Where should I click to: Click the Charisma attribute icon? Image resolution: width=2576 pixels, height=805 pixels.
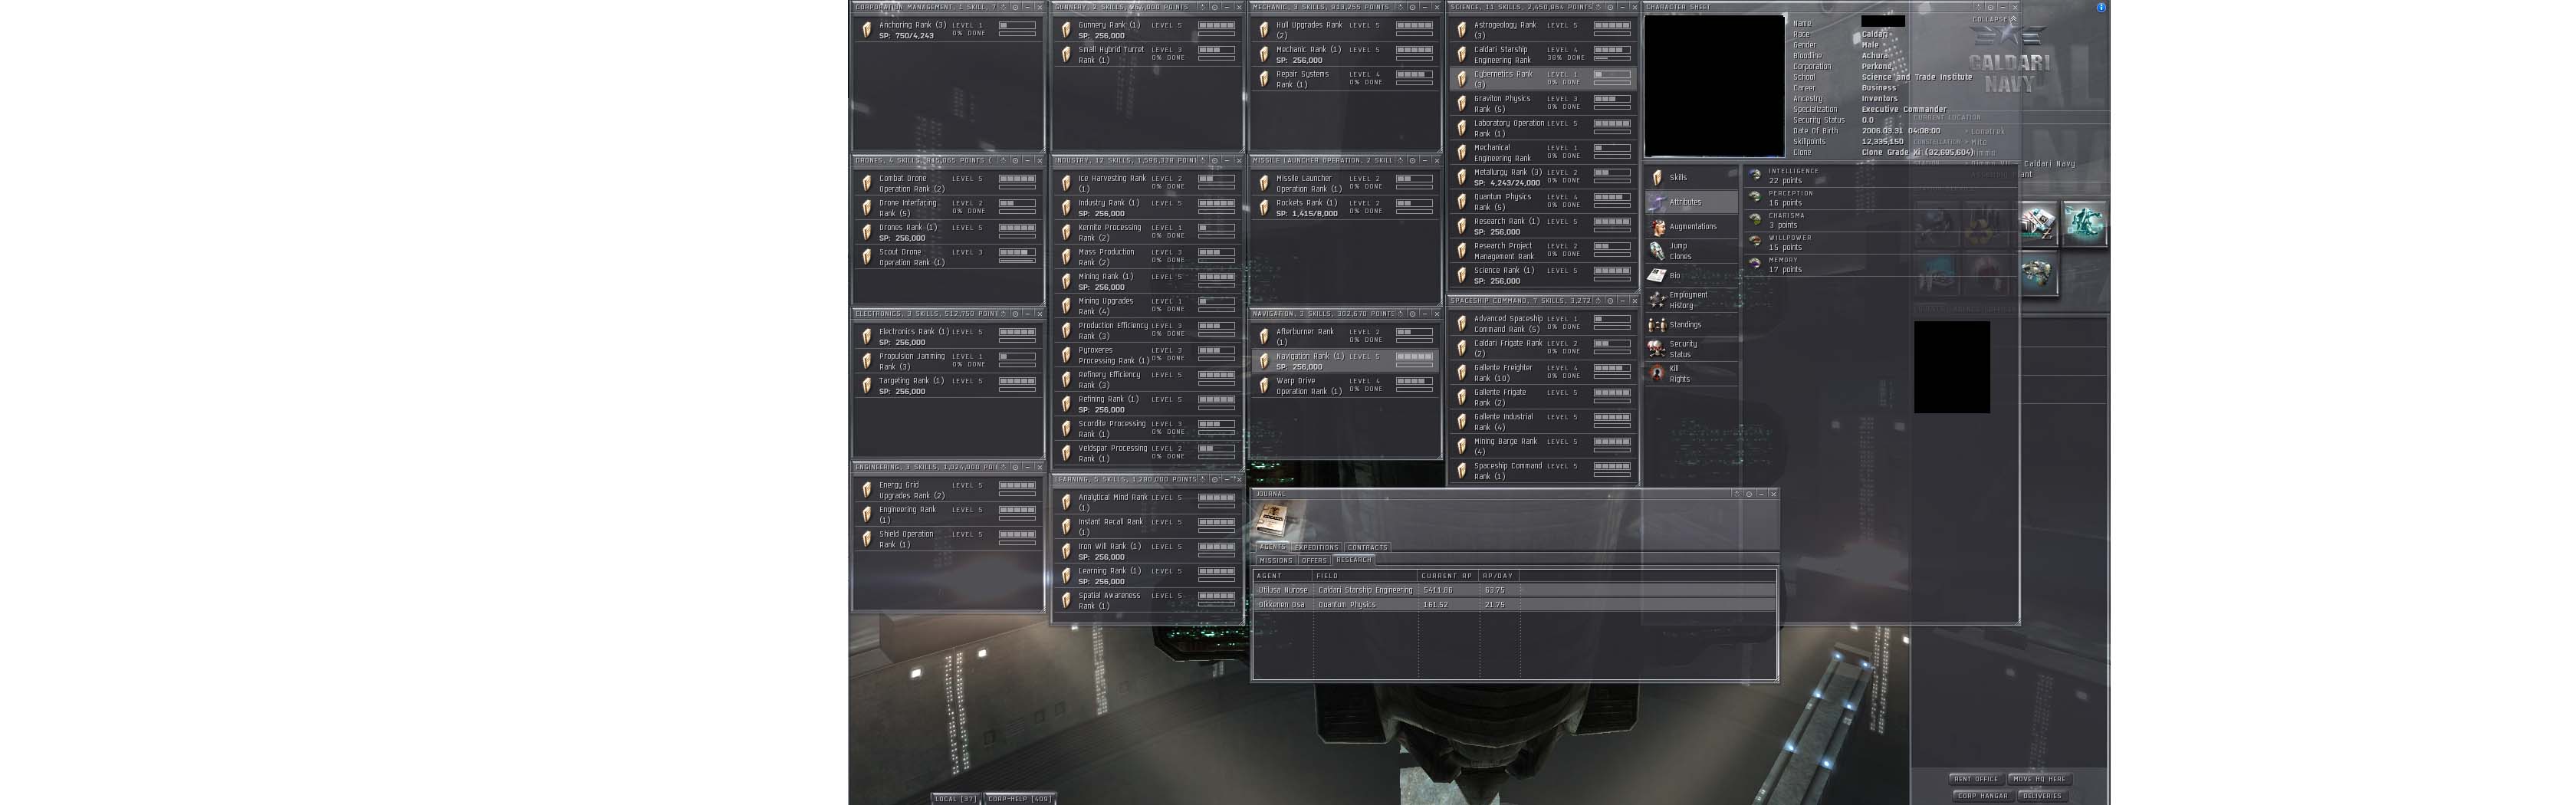[1755, 219]
